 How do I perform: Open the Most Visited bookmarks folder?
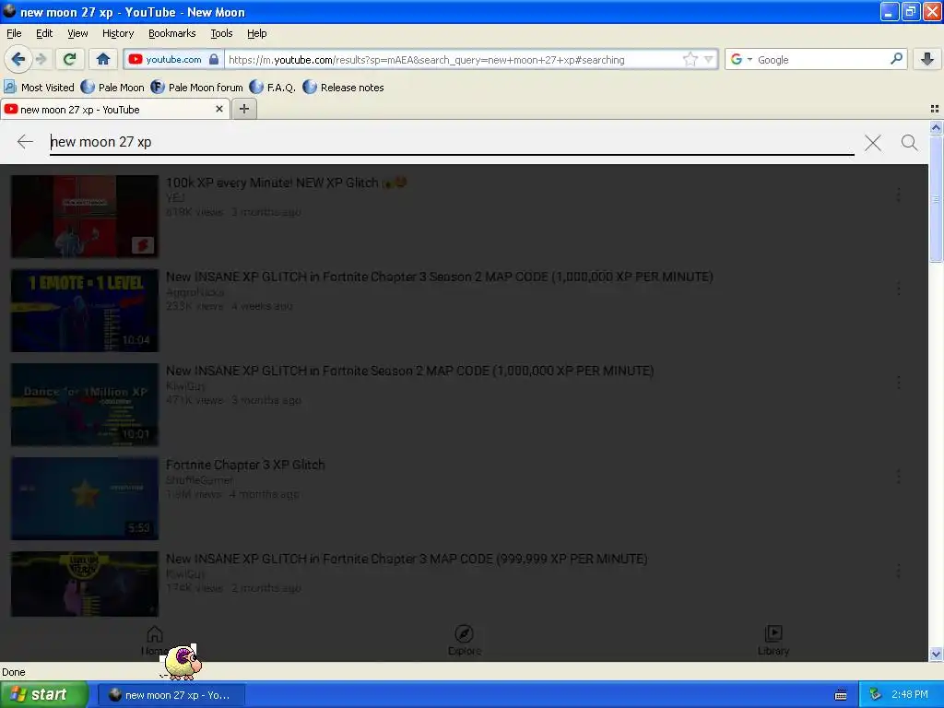[39, 88]
